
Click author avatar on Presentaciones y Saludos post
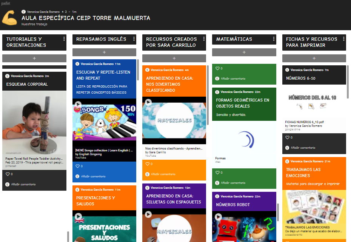tap(77, 190)
